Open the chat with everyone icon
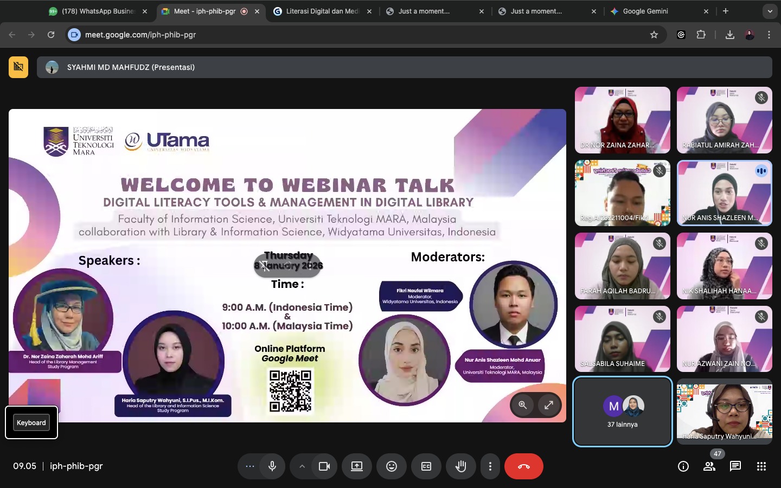 735,466
